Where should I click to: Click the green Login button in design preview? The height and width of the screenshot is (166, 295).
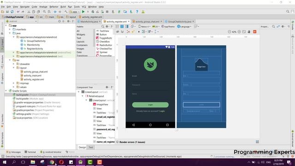(150, 105)
